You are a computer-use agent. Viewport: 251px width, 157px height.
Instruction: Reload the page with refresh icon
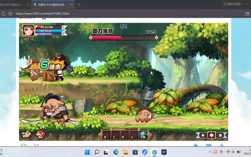pos(3,14)
